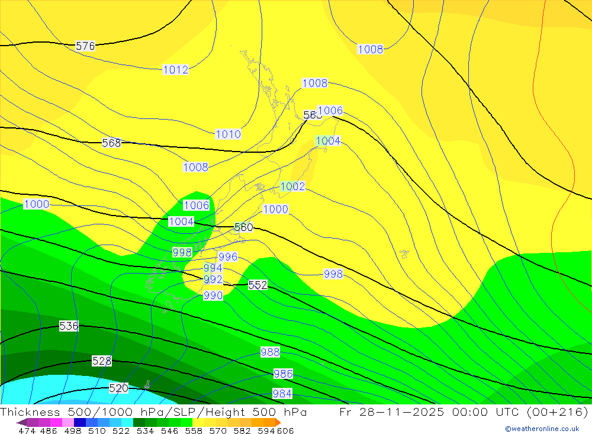592x434 pixels.
Task: Click the legend value 546
Action: 169,430
